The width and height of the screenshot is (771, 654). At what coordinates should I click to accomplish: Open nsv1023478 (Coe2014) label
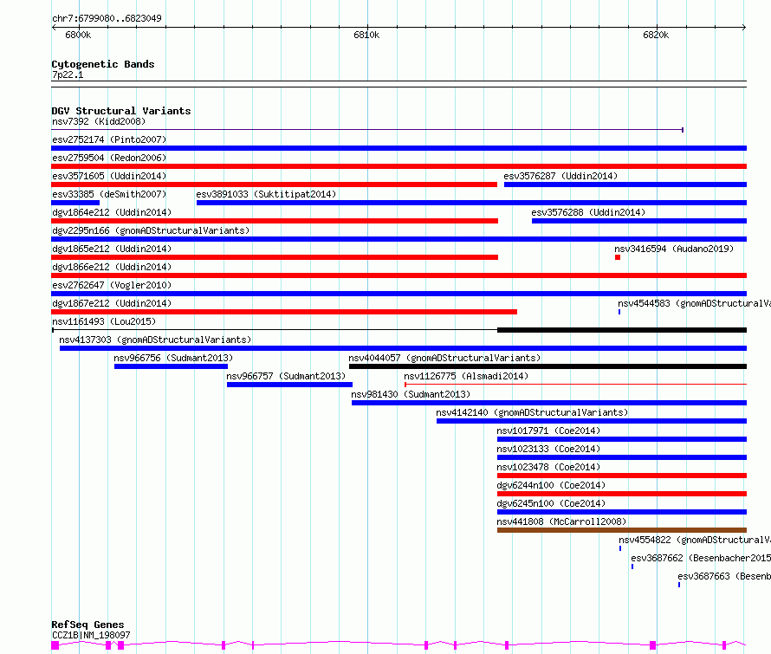coord(548,467)
